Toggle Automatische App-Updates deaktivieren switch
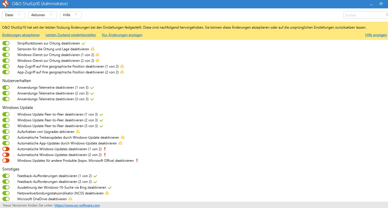Image resolution: width=388 pixels, height=208 pixels. point(6,143)
